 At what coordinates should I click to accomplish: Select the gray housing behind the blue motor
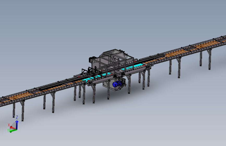[111, 85]
